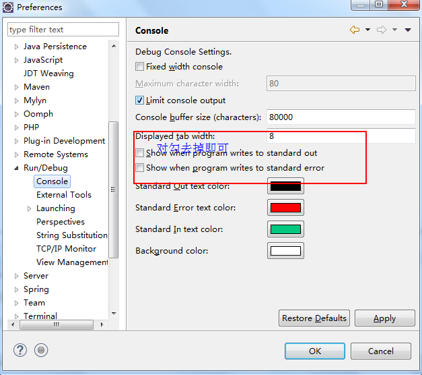Image resolution: width=422 pixels, height=375 pixels.
Task: Expand the Spring tree node
Action: (16, 289)
